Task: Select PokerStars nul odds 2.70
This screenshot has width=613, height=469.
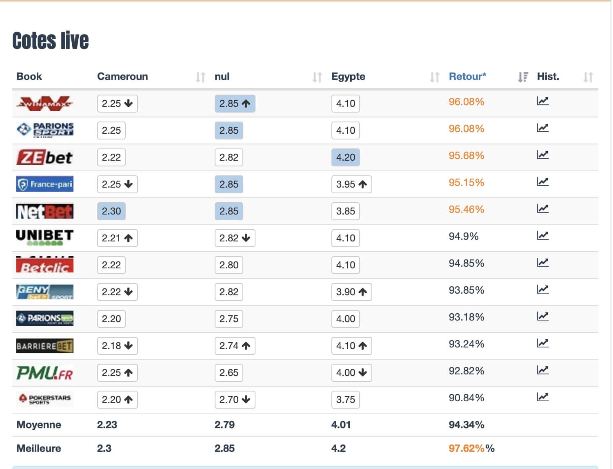Action: tap(235, 400)
